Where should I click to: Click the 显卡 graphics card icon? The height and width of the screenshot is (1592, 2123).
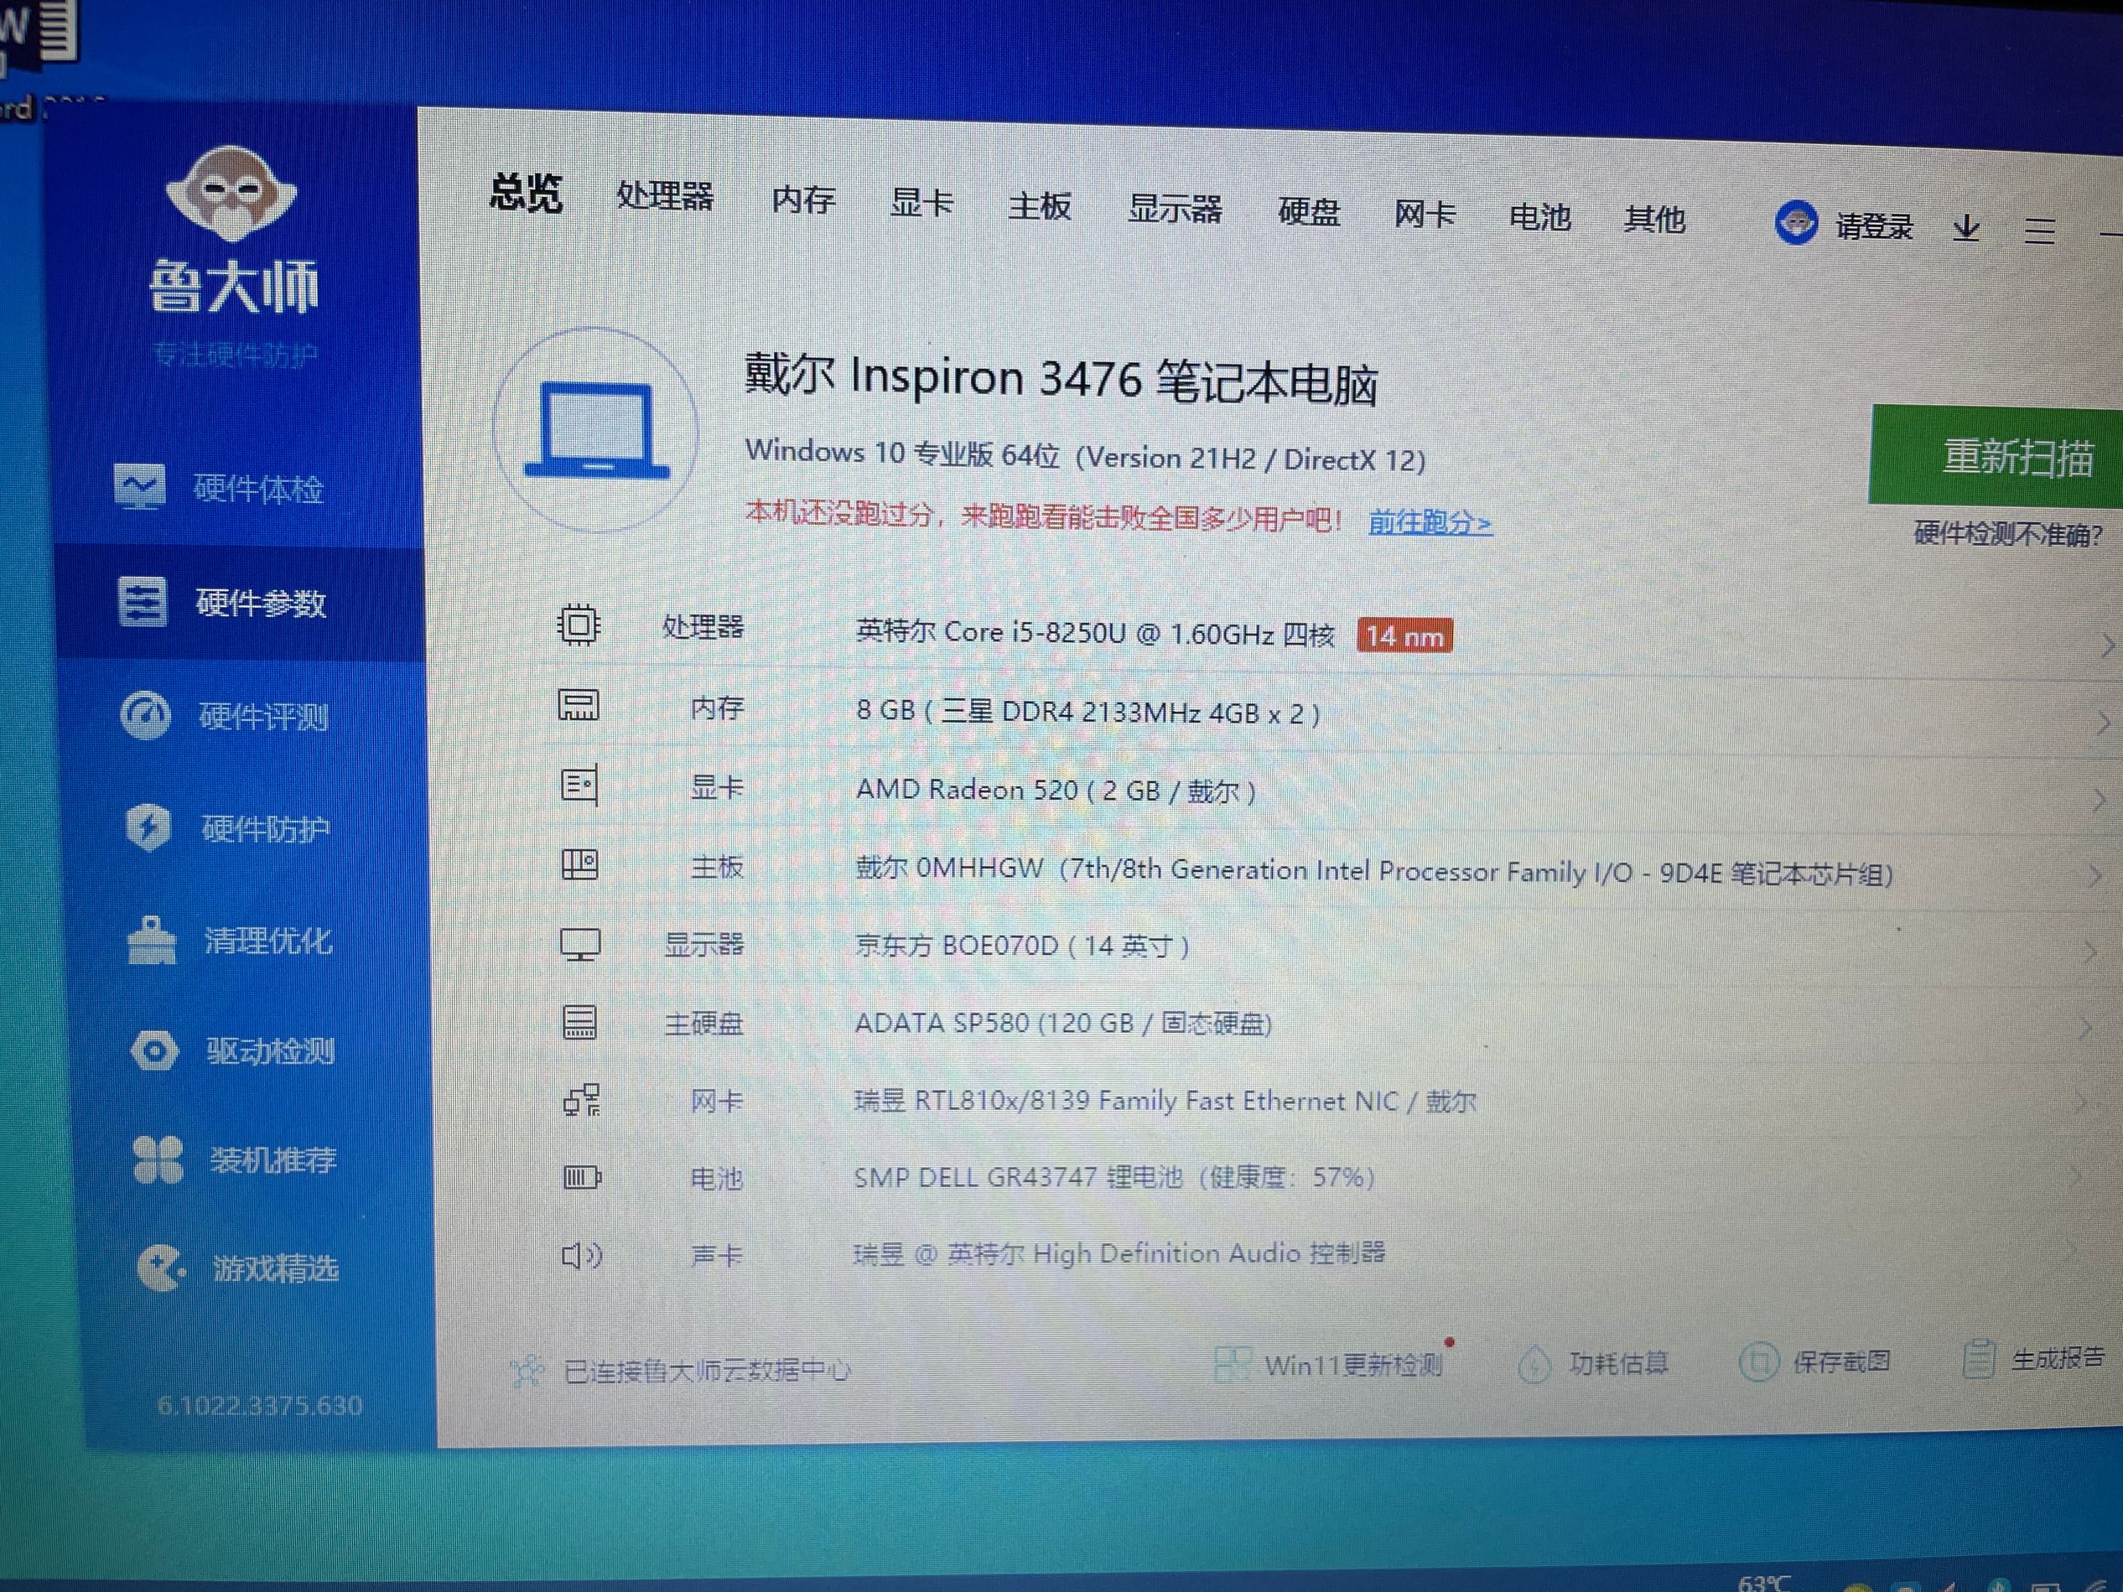(579, 786)
